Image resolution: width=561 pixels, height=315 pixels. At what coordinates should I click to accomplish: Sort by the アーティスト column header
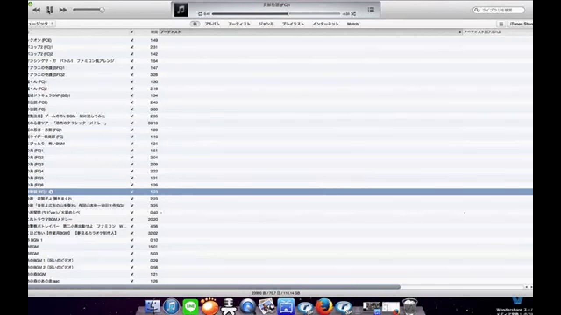(307, 32)
